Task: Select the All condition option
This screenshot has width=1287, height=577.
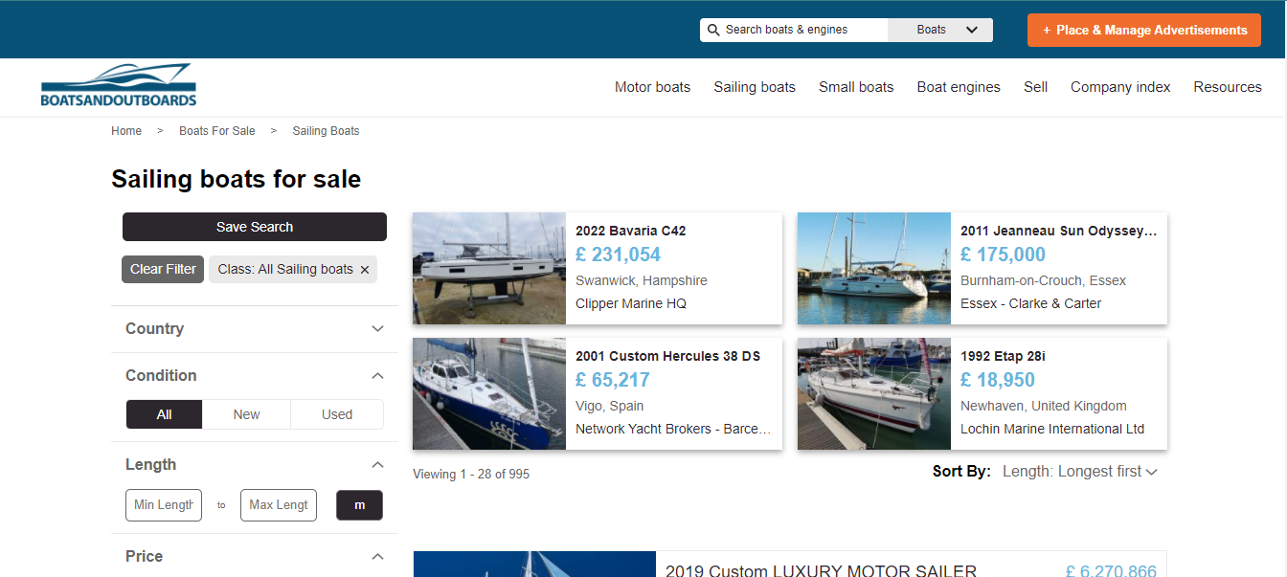Action: 165,414
